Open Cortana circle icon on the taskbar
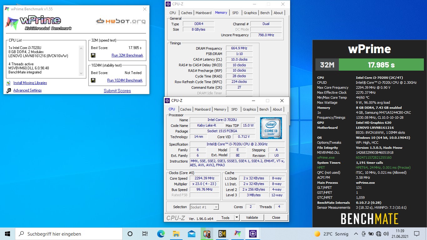The height and width of the screenshot is (240, 427). point(130,234)
